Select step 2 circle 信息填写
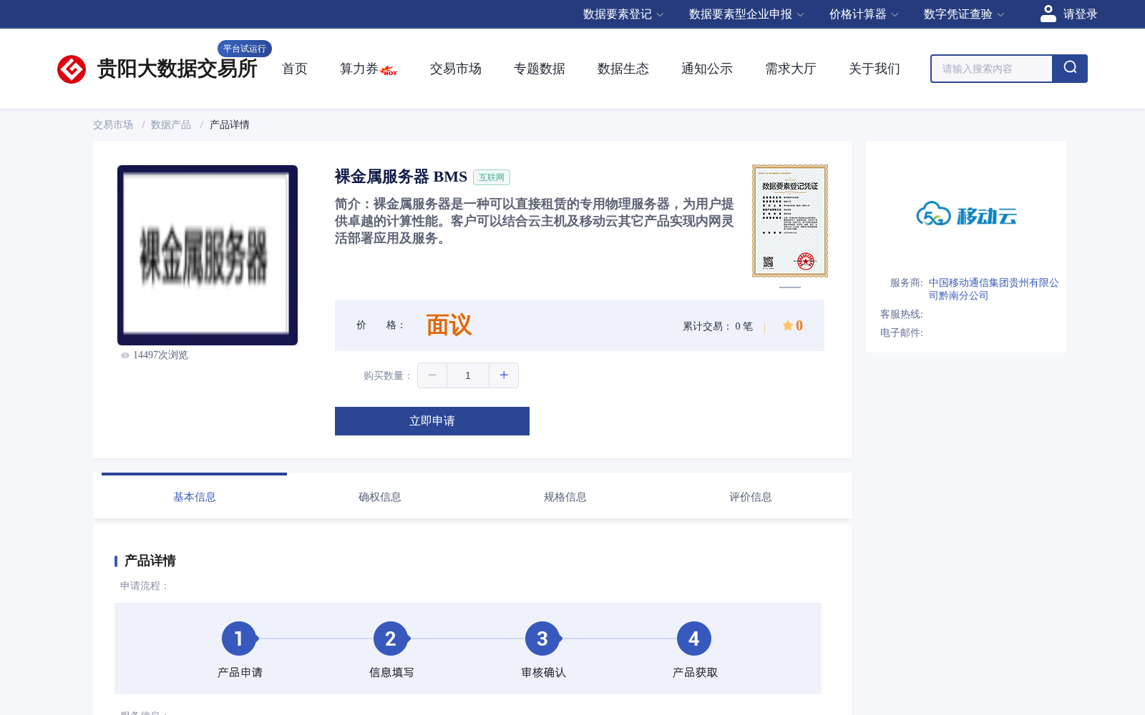1145x715 pixels. click(x=391, y=638)
